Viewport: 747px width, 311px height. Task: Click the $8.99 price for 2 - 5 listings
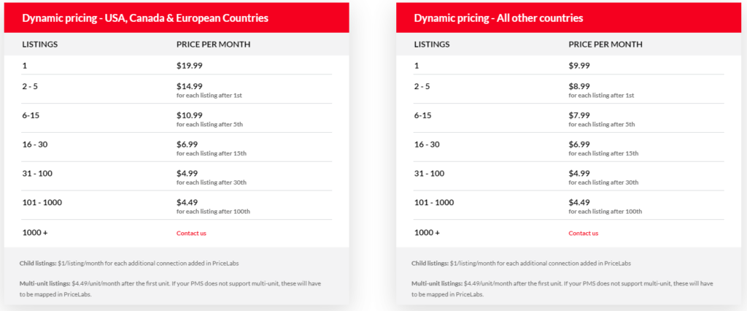(578, 86)
